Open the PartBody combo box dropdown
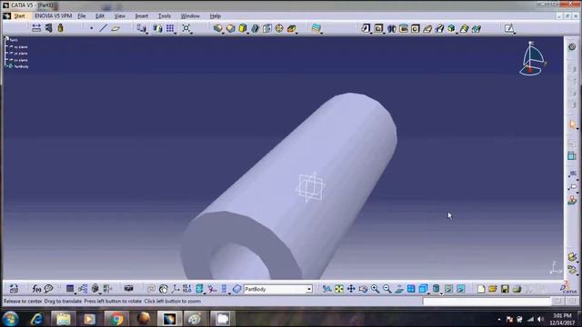Viewport: 582px width, 327px height. click(x=309, y=289)
